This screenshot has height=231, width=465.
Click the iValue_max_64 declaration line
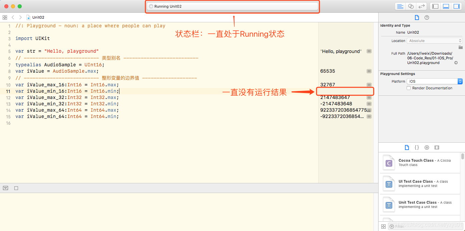pos(67,110)
